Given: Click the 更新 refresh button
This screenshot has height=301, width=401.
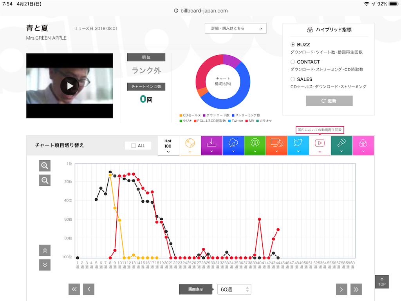Looking at the screenshot, I should (329, 101).
